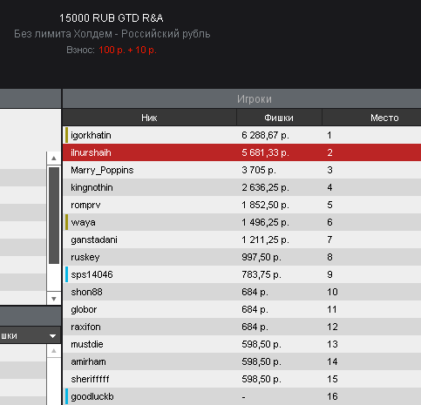Click the lower left panel scroll-up arrow
The image size is (421, 405).
(54, 351)
